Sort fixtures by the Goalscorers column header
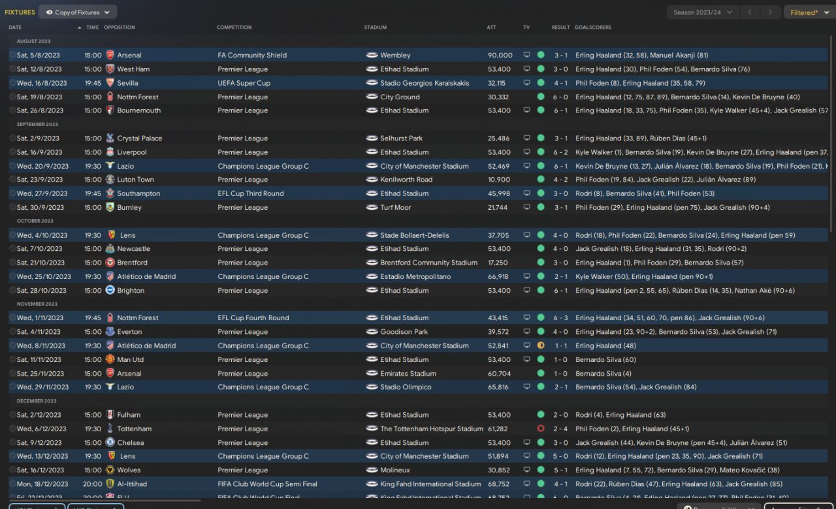The image size is (836, 509). click(592, 27)
